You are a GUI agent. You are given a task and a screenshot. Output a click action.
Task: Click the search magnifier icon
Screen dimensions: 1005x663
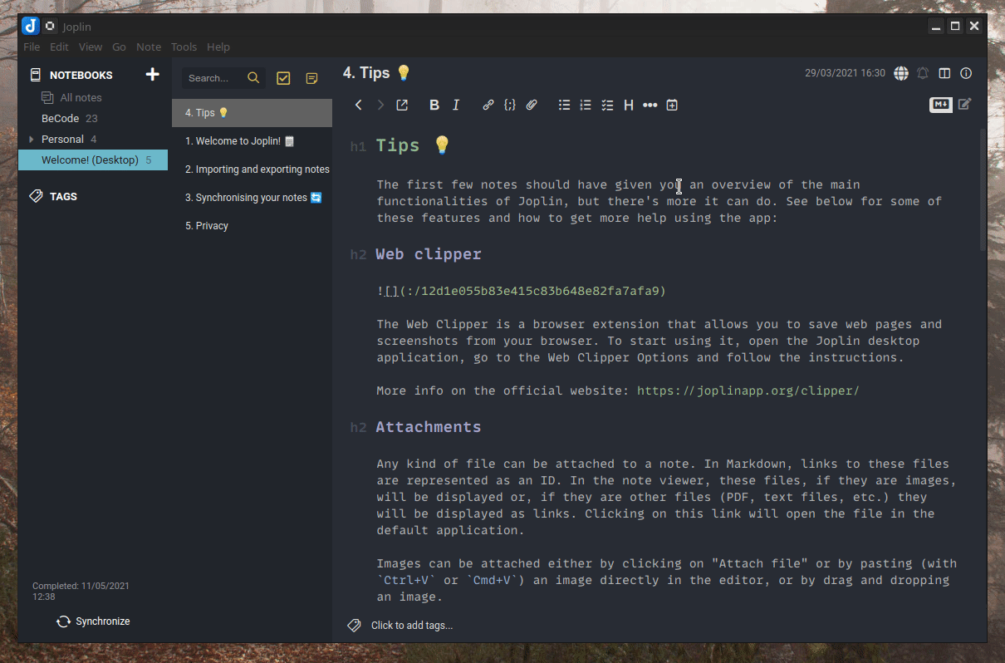253,78
